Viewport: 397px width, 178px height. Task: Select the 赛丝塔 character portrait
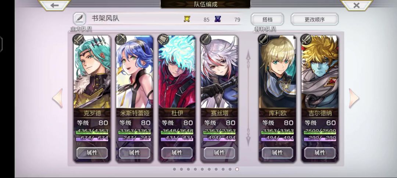pos(219,72)
